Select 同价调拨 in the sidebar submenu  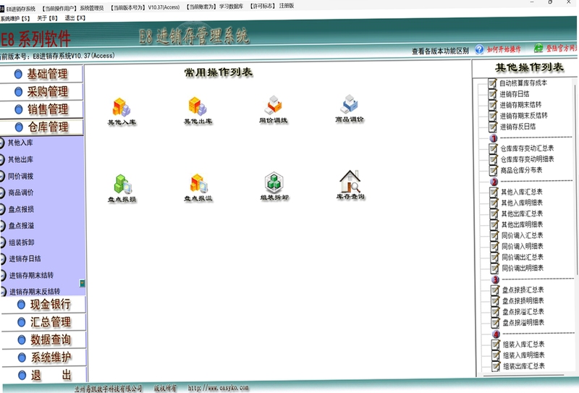click(21, 176)
